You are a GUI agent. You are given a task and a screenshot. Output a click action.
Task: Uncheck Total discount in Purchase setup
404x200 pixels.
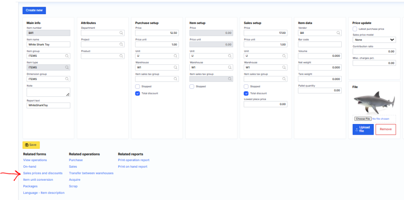pos(137,93)
